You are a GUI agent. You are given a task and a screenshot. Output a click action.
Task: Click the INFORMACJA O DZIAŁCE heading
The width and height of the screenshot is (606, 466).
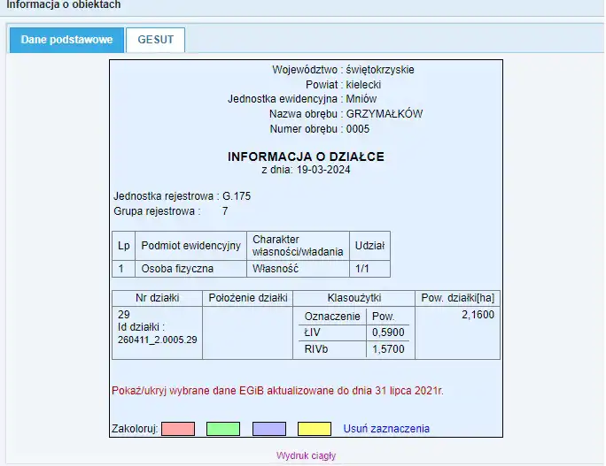[306, 157]
